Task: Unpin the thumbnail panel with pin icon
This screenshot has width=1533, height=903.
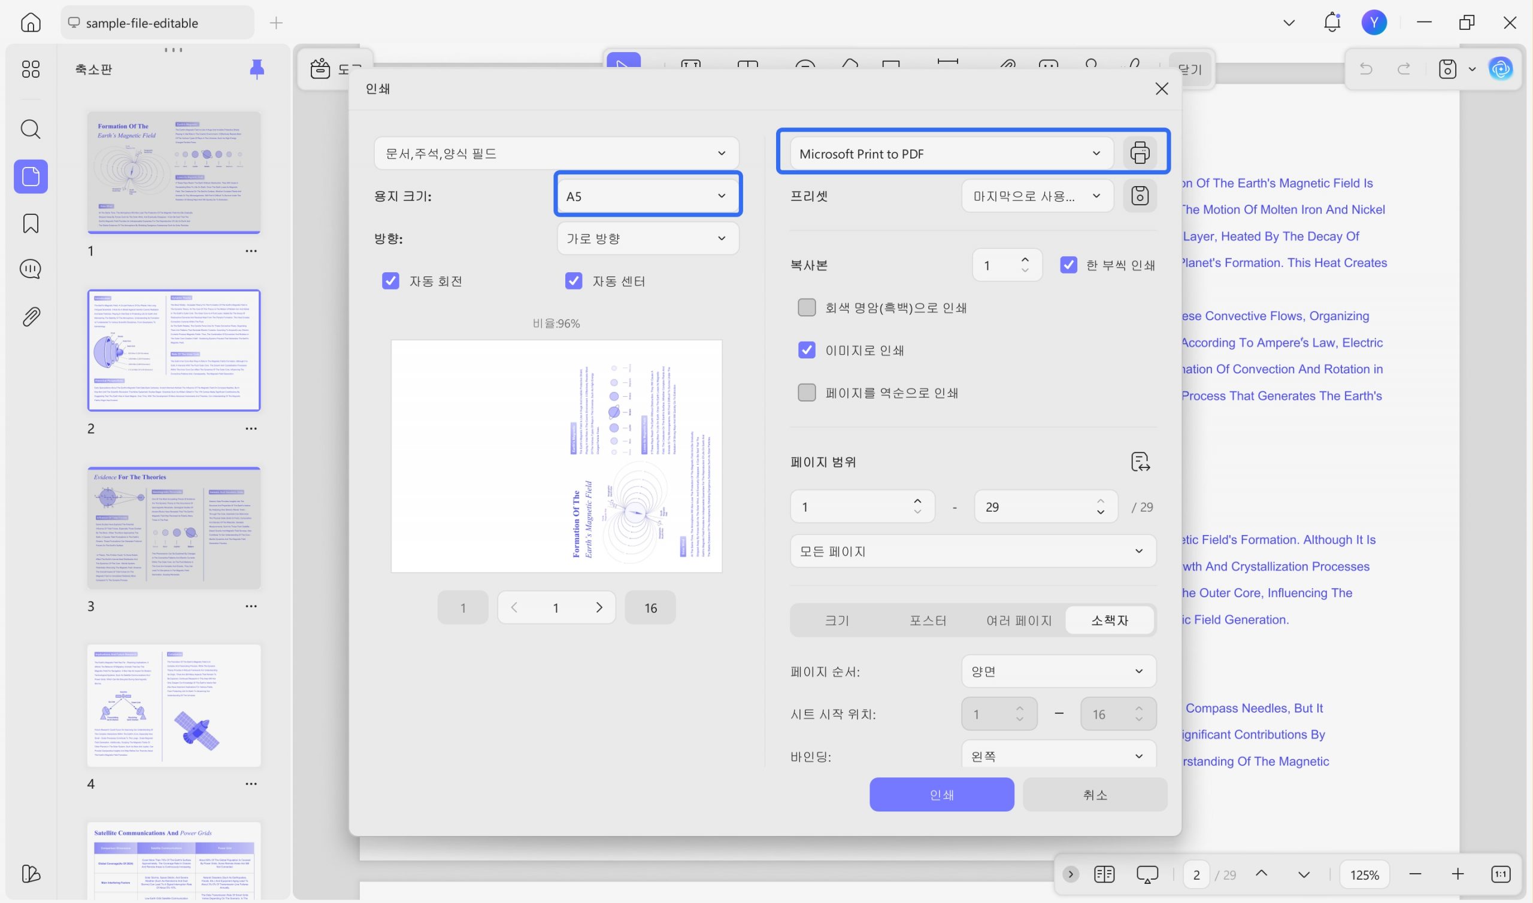Action: (x=257, y=69)
